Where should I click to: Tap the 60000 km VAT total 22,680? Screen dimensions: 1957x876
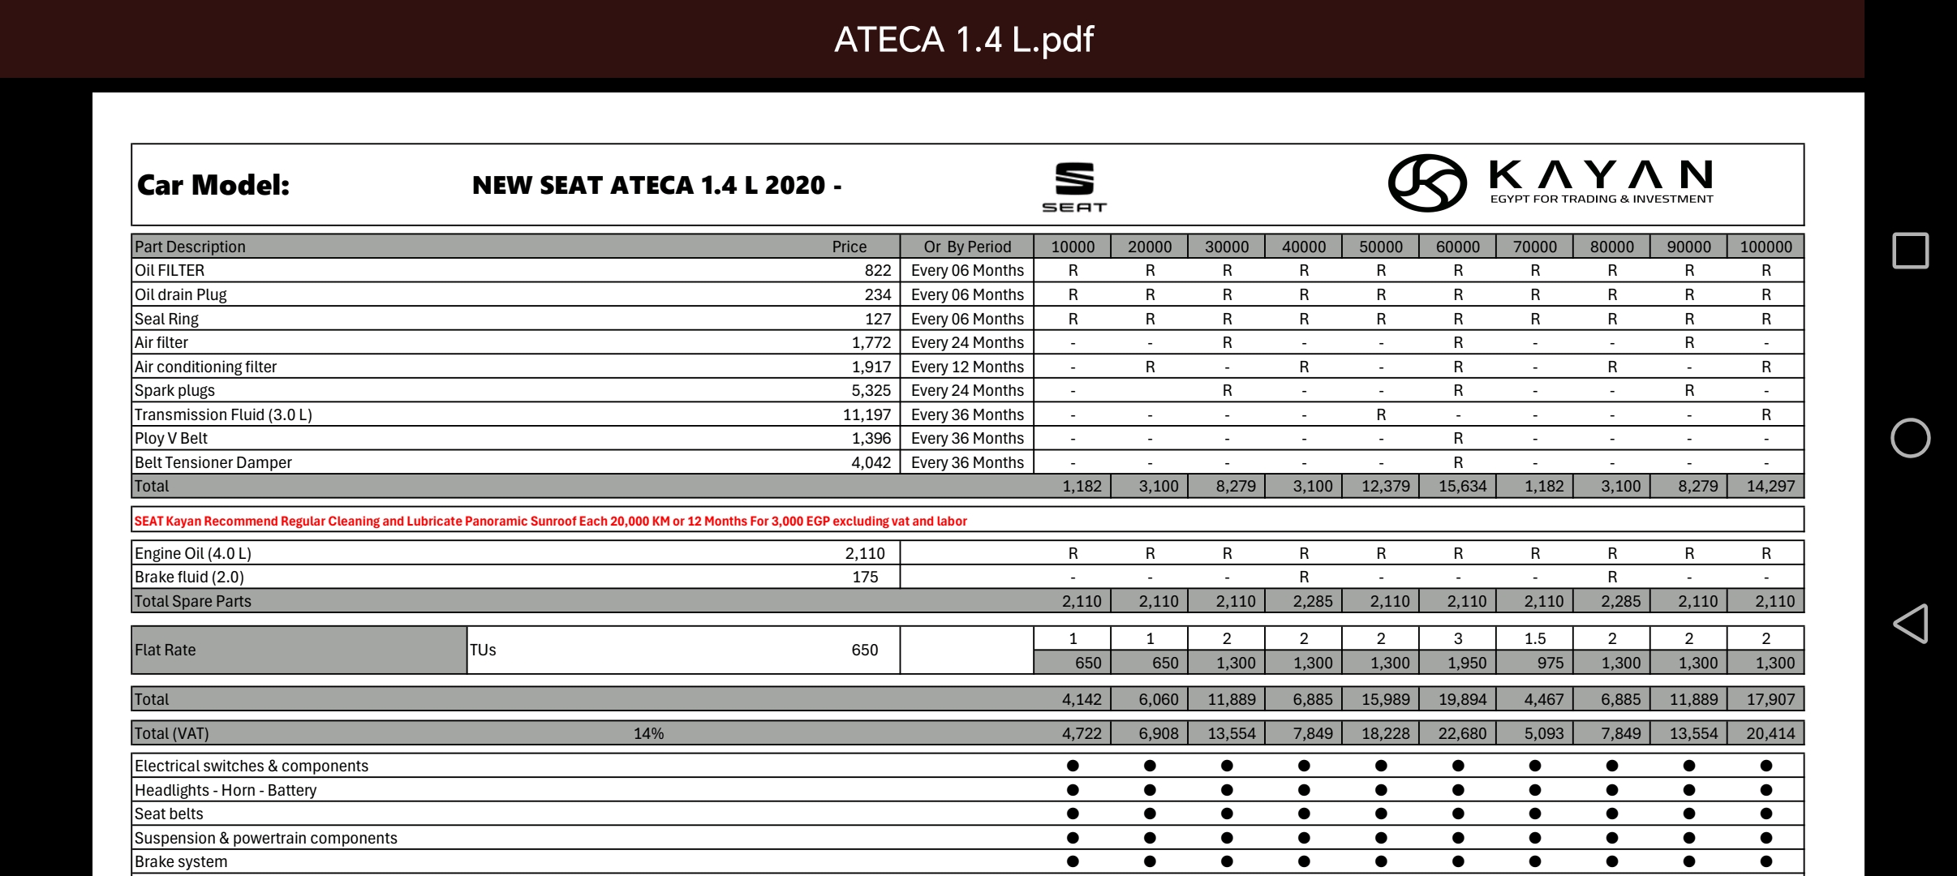click(1461, 733)
